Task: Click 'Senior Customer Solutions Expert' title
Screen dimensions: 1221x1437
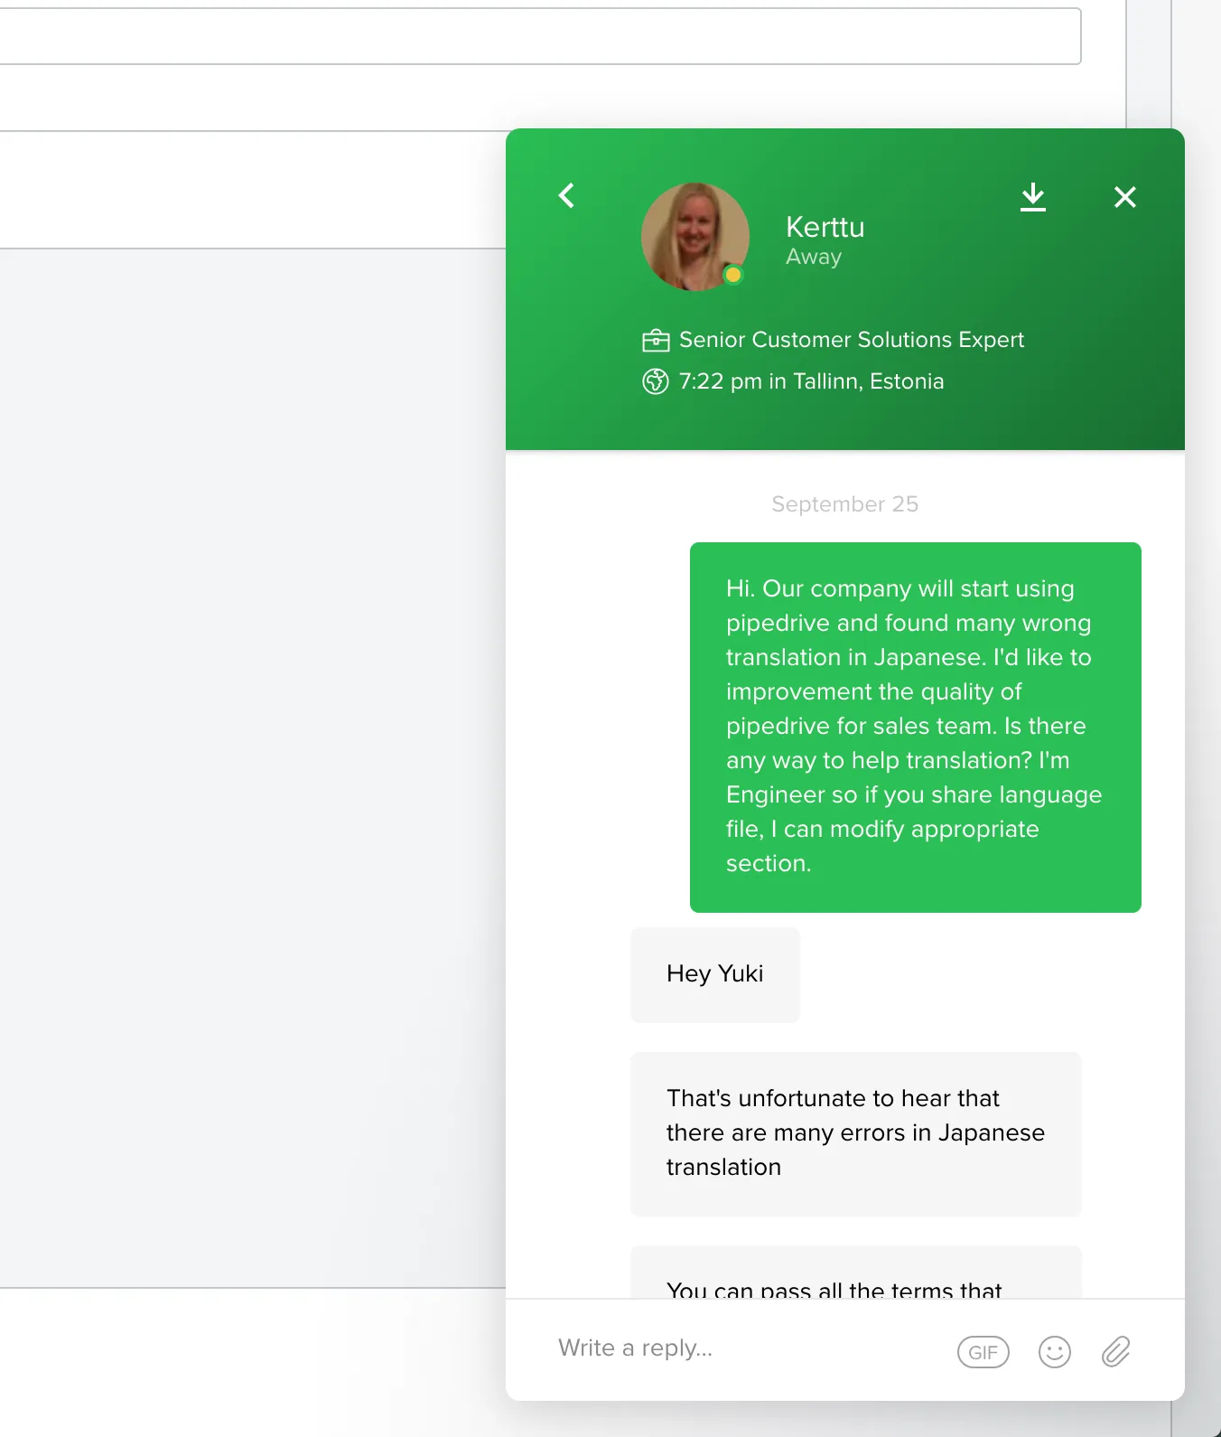Action: click(x=851, y=340)
